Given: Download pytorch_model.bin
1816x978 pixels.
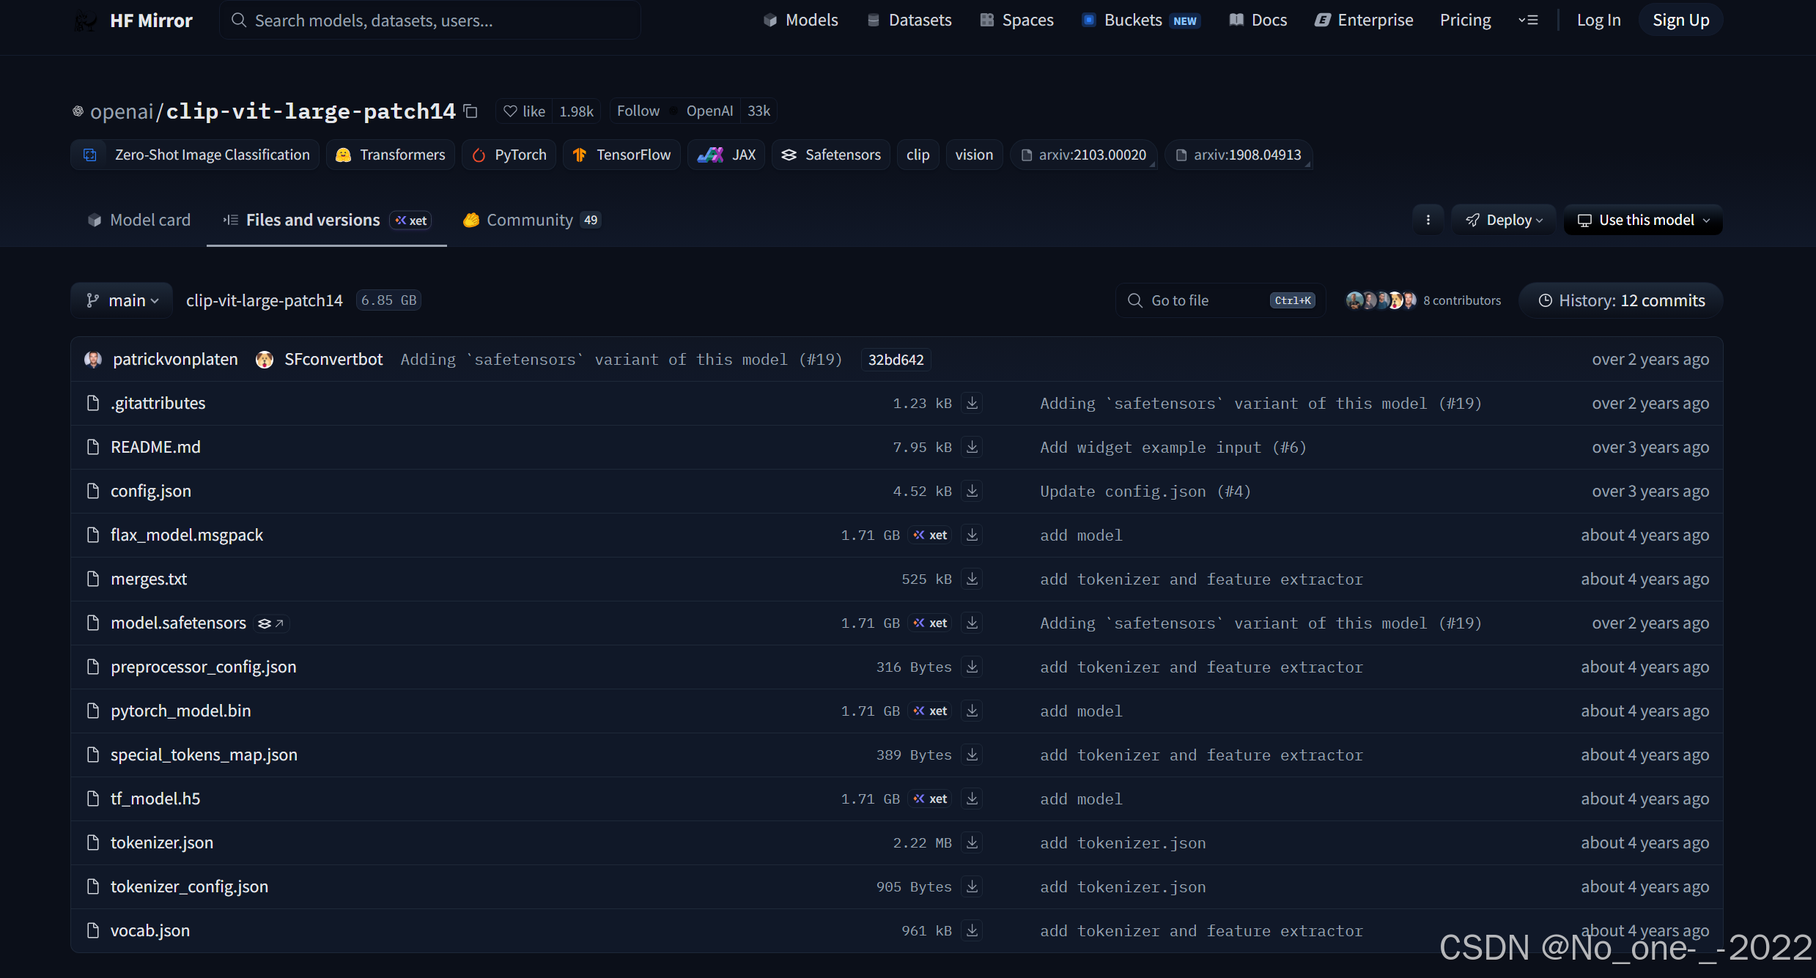Looking at the screenshot, I should pyautogui.click(x=972, y=711).
